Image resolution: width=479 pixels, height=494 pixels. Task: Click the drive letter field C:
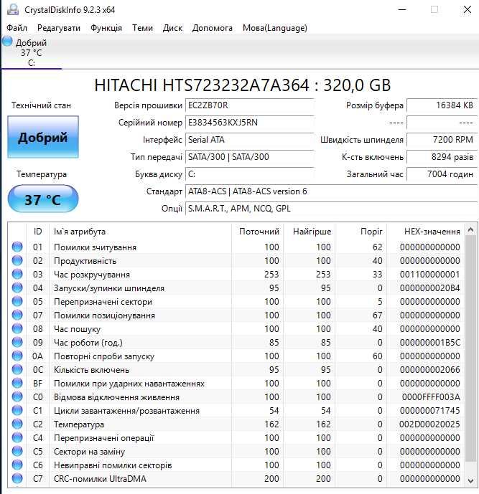point(250,174)
